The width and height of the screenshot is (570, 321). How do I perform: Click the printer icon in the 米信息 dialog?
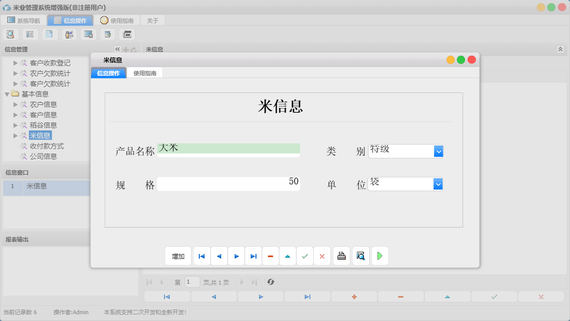tap(341, 256)
